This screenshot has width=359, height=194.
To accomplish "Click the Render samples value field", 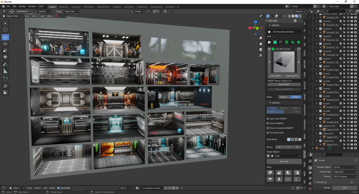I will click(x=344, y=188).
